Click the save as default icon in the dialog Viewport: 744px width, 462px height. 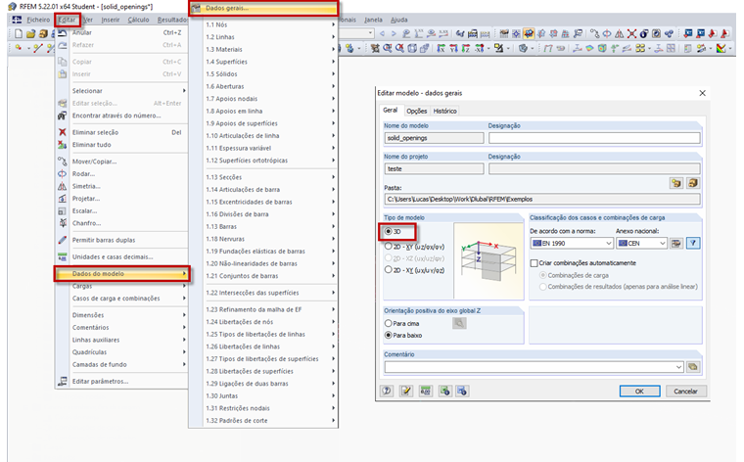[462, 391]
